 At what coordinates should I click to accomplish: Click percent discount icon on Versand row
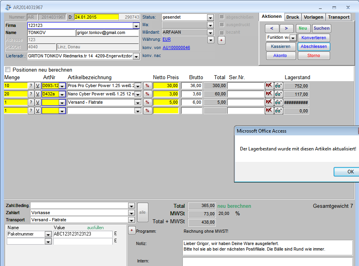tap(148, 103)
